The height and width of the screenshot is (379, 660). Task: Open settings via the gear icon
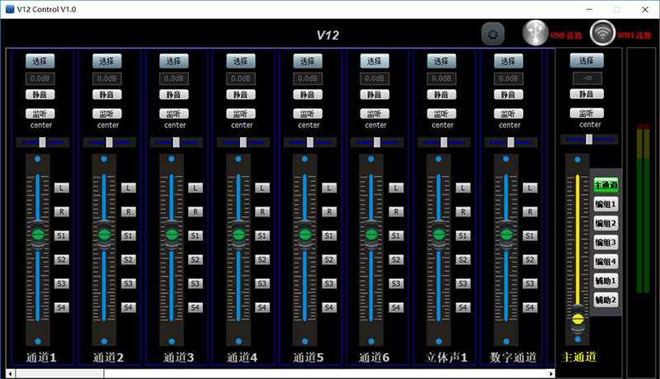[x=493, y=35]
